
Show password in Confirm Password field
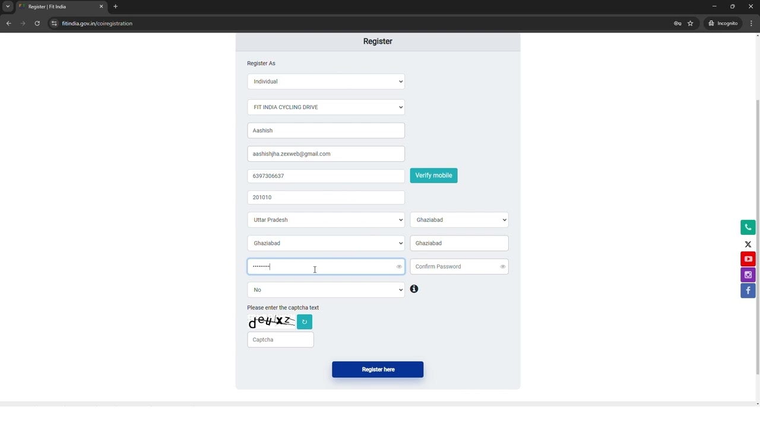pyautogui.click(x=503, y=267)
